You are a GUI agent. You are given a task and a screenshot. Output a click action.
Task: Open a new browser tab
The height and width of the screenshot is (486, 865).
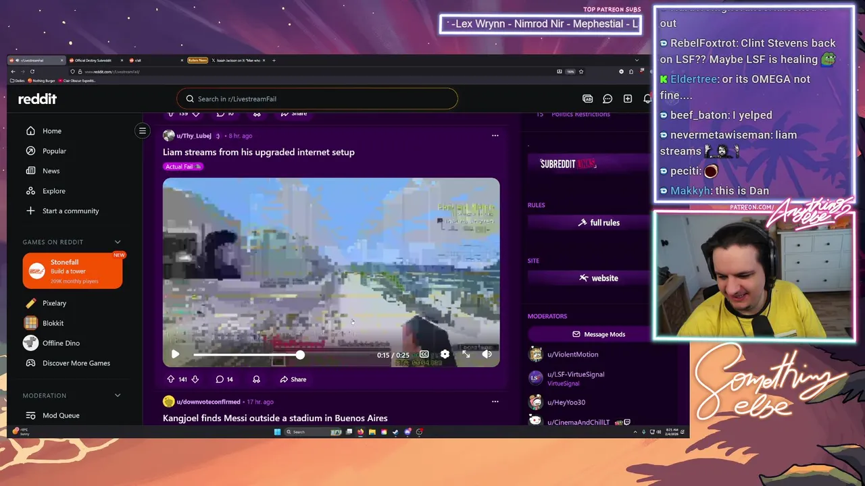[x=274, y=60]
